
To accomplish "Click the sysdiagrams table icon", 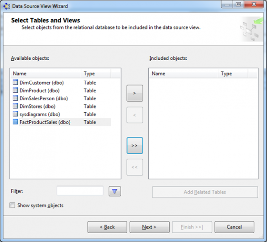I will (15, 115).
